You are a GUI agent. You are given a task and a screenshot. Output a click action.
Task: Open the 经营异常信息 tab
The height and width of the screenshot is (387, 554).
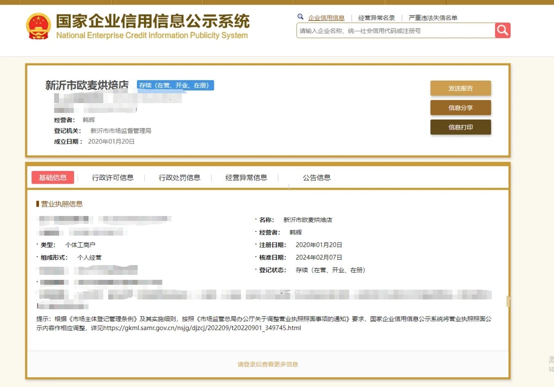tap(246, 178)
